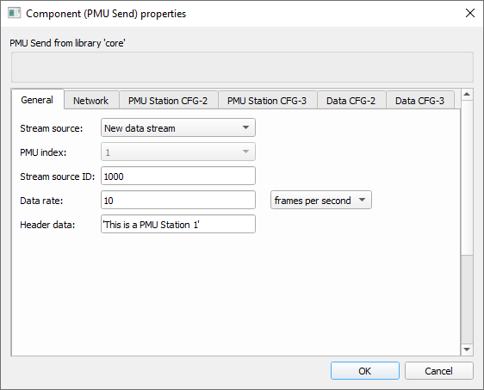Open the Stream source dropdown

(178, 127)
